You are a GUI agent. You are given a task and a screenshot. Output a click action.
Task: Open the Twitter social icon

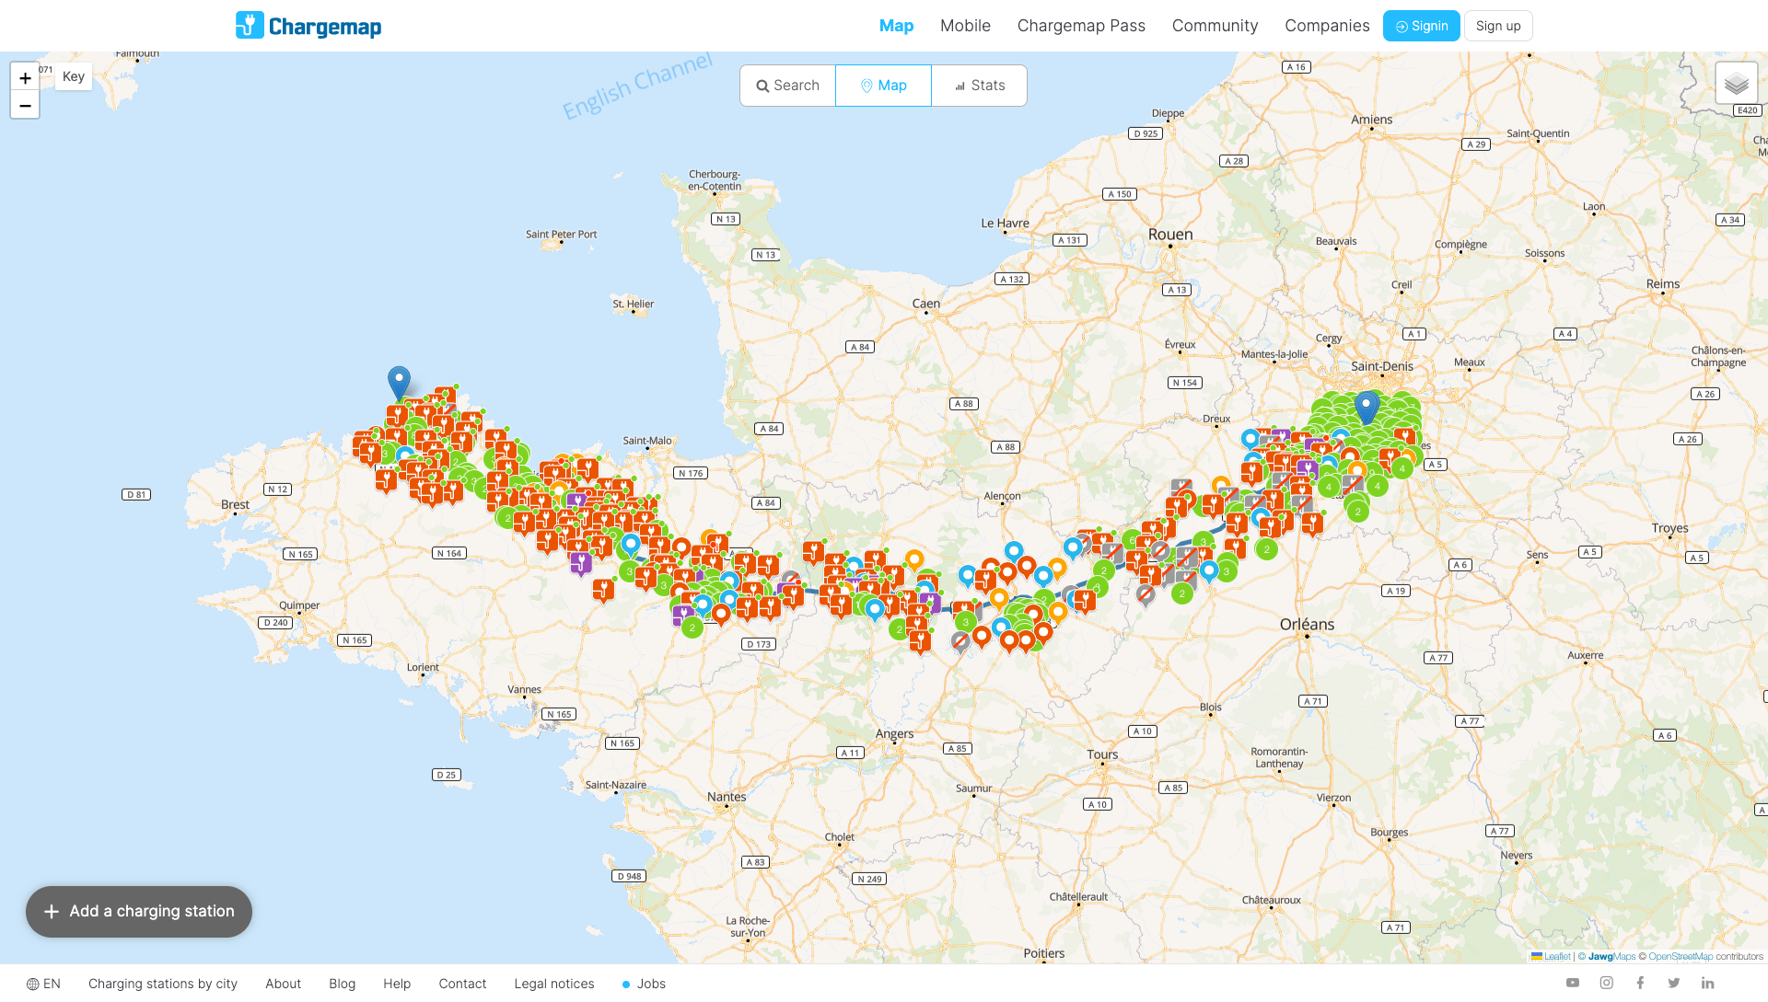point(1674,983)
